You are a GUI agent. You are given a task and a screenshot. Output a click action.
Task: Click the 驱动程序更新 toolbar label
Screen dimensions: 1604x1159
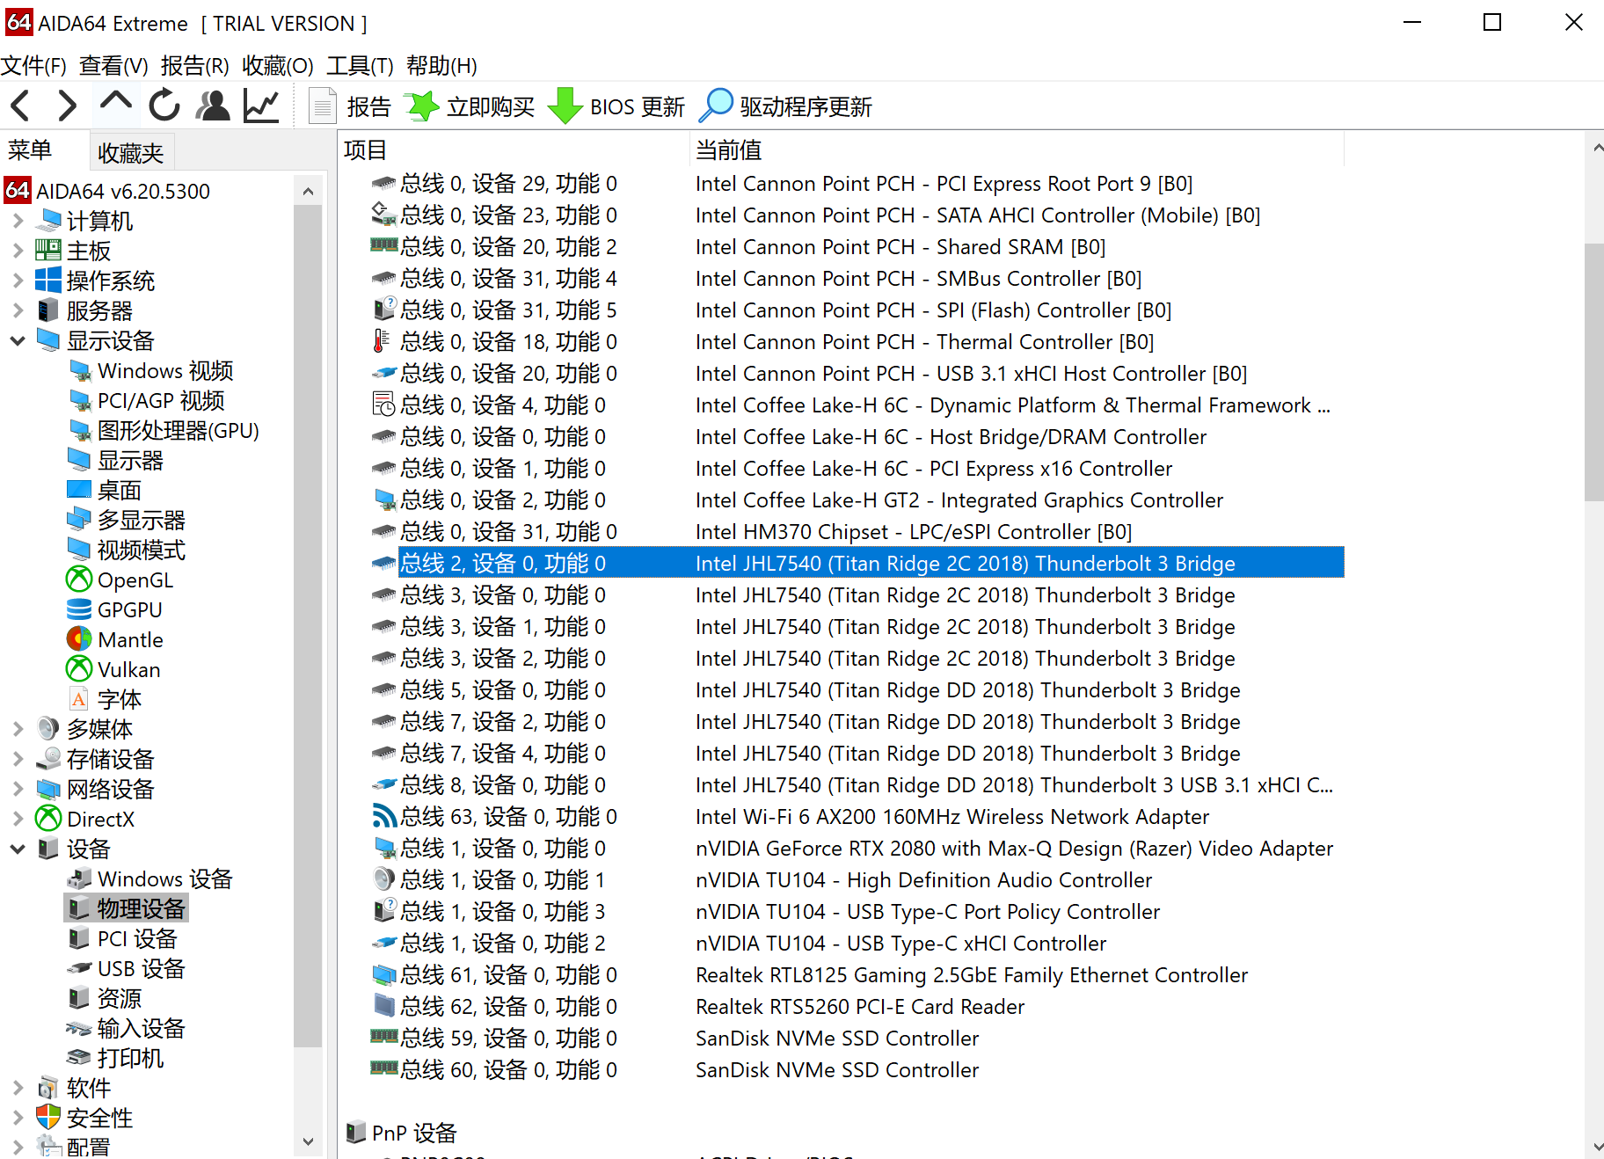click(806, 107)
